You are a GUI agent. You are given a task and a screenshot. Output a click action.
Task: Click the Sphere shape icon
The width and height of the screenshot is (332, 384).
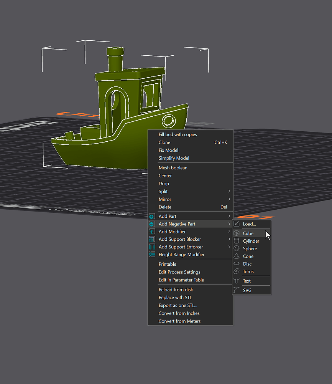237,248
